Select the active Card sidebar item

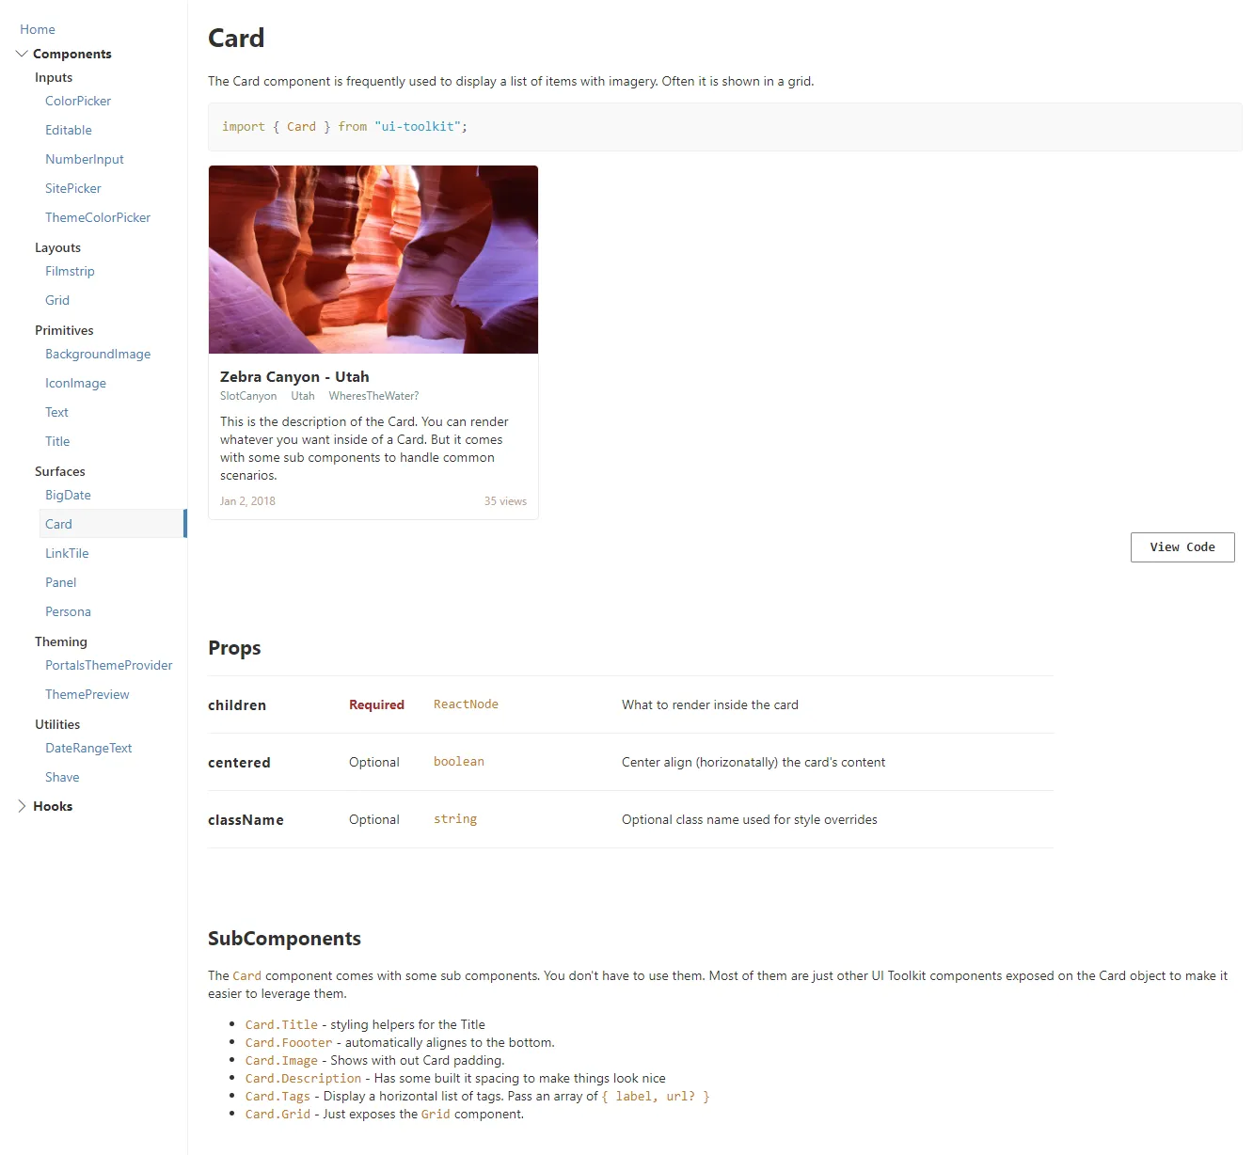[113, 524]
